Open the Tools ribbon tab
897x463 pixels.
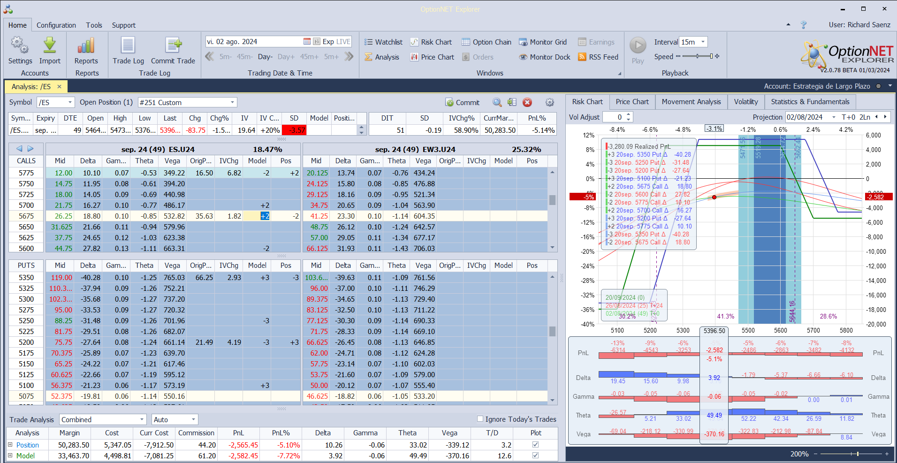94,25
